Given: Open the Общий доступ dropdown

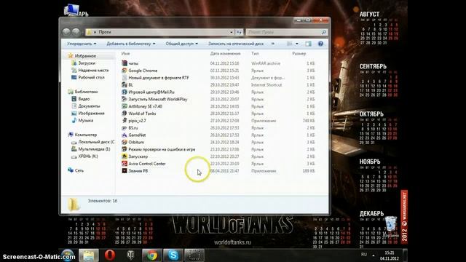Looking at the screenshot, I should pyautogui.click(x=181, y=44).
